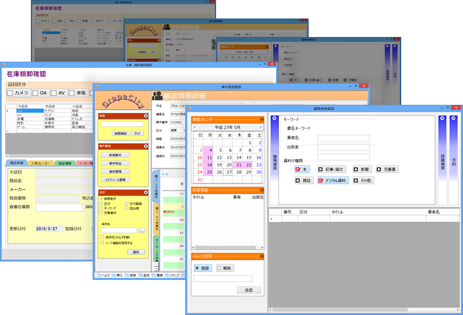Go to next month in calendar
The height and width of the screenshot is (315, 463).
tap(261, 127)
